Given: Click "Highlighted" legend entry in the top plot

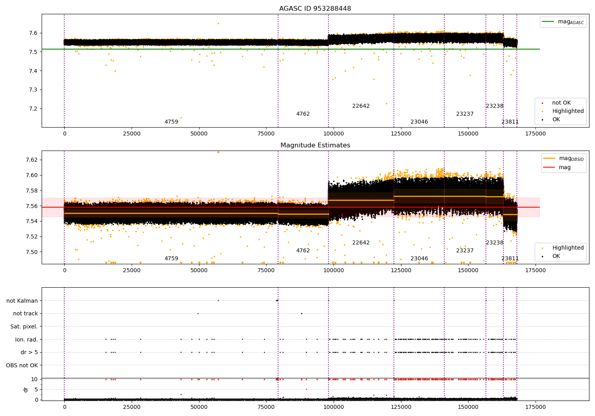Looking at the screenshot, I should [563, 111].
